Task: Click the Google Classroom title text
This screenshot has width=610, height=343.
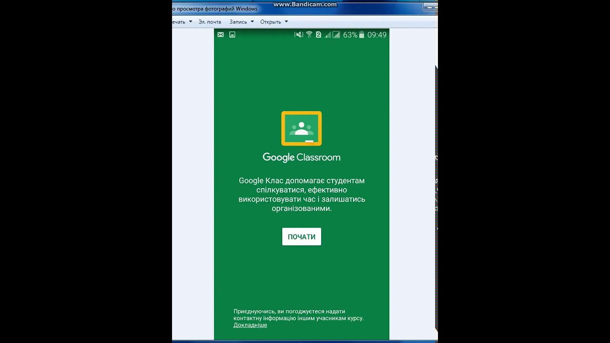Action: point(302,157)
